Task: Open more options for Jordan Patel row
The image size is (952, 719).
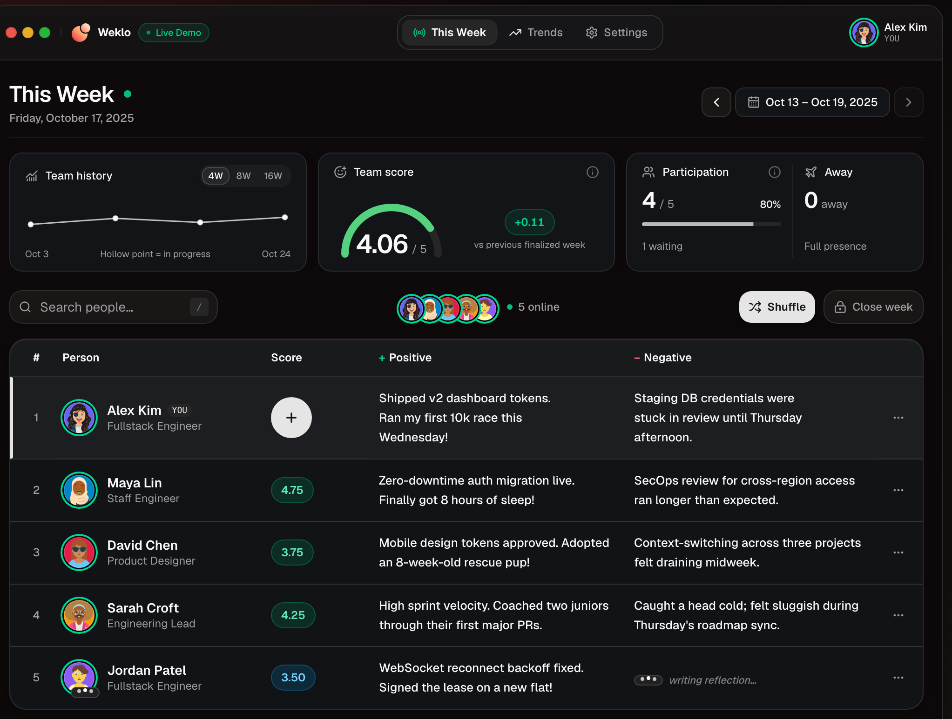Action: (898, 678)
